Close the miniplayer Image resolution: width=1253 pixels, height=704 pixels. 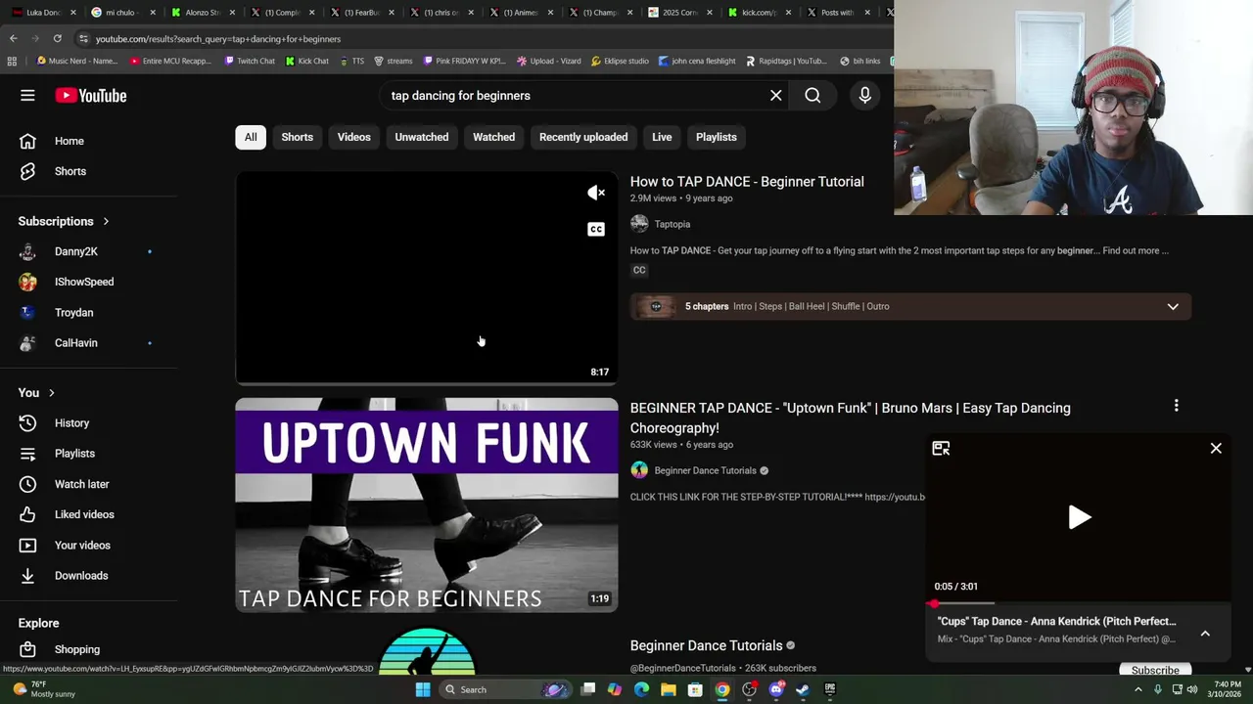(1216, 448)
